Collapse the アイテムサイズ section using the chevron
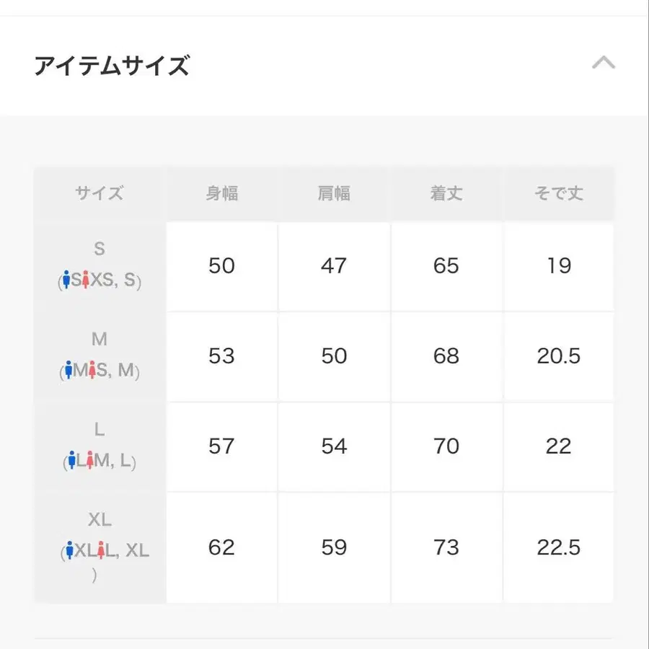649x649 pixels. pos(604,63)
